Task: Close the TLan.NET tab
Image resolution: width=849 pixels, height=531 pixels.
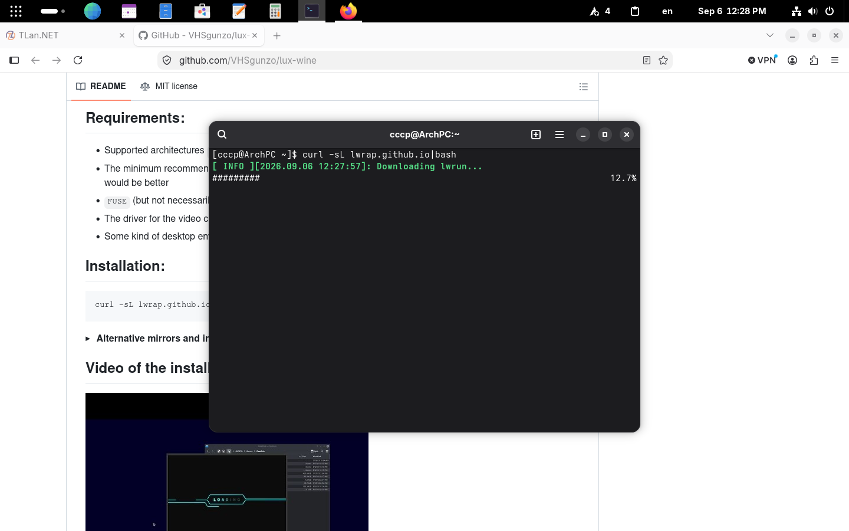Action: (x=122, y=35)
